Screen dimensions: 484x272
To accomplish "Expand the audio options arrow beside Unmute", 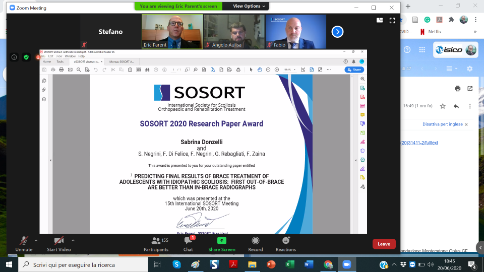I will tap(36, 241).
